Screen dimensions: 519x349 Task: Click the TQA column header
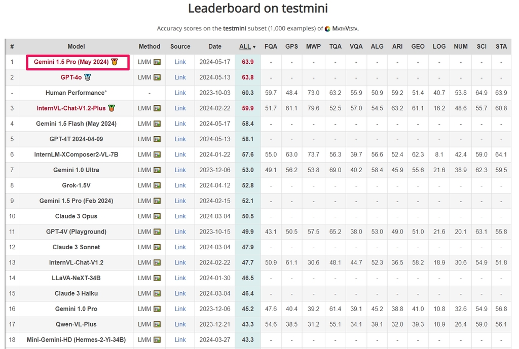[336, 46]
